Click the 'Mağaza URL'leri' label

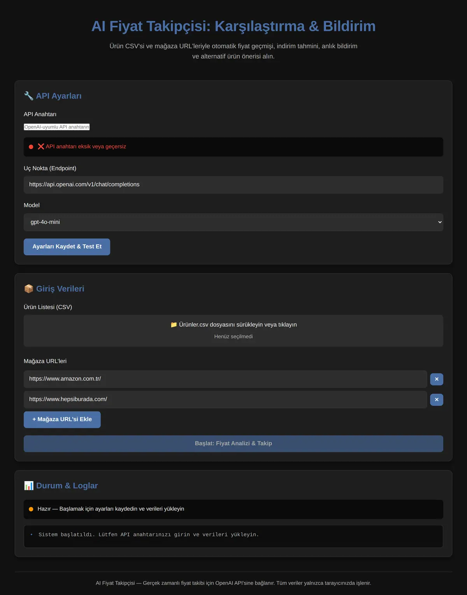[x=45, y=361]
